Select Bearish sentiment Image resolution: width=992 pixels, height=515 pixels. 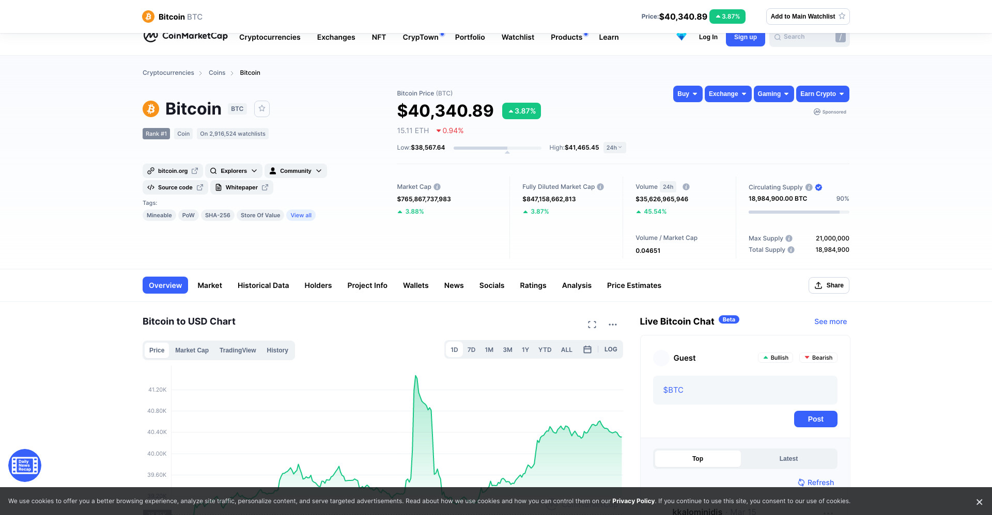(818, 358)
